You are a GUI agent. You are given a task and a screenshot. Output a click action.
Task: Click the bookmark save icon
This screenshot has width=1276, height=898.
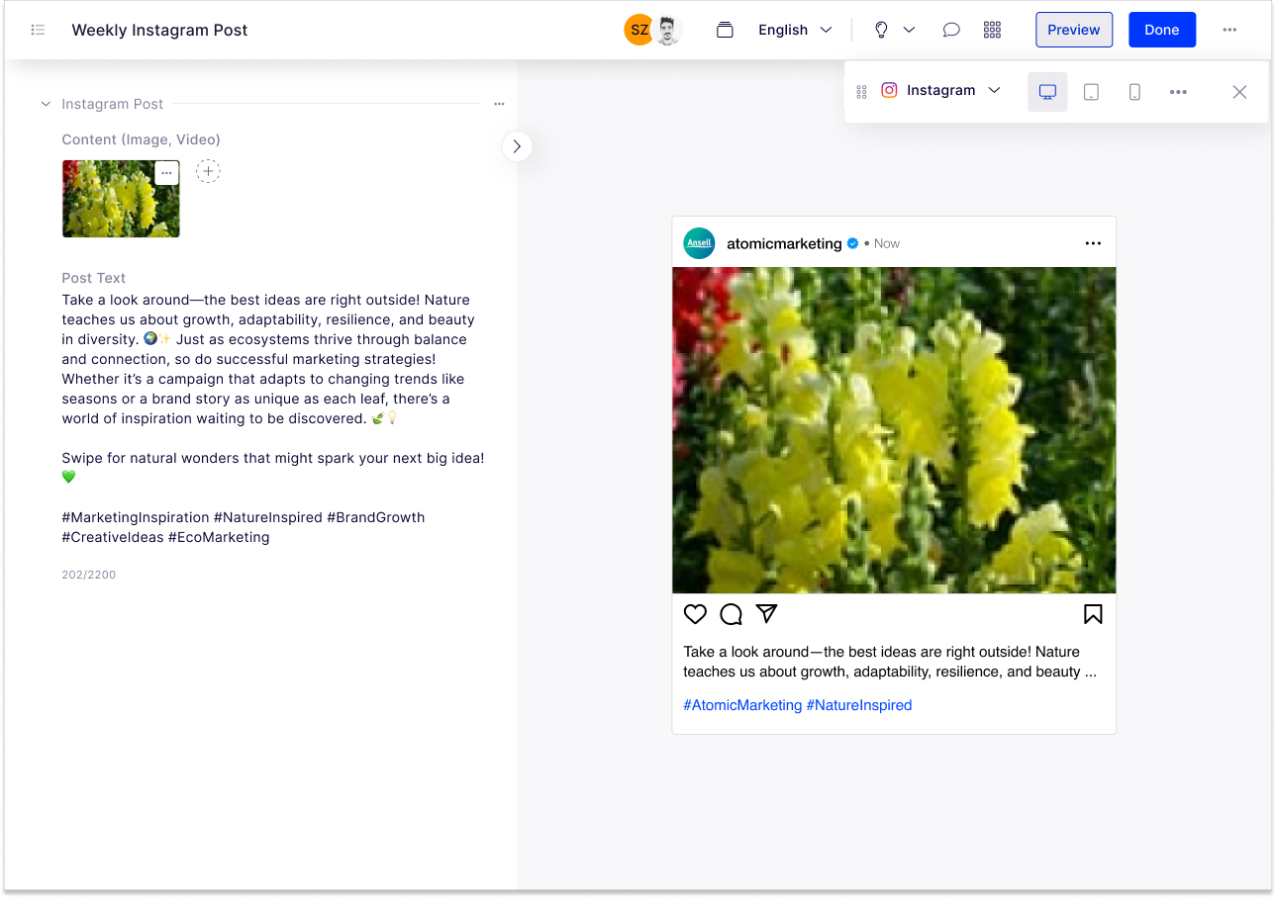click(1093, 614)
